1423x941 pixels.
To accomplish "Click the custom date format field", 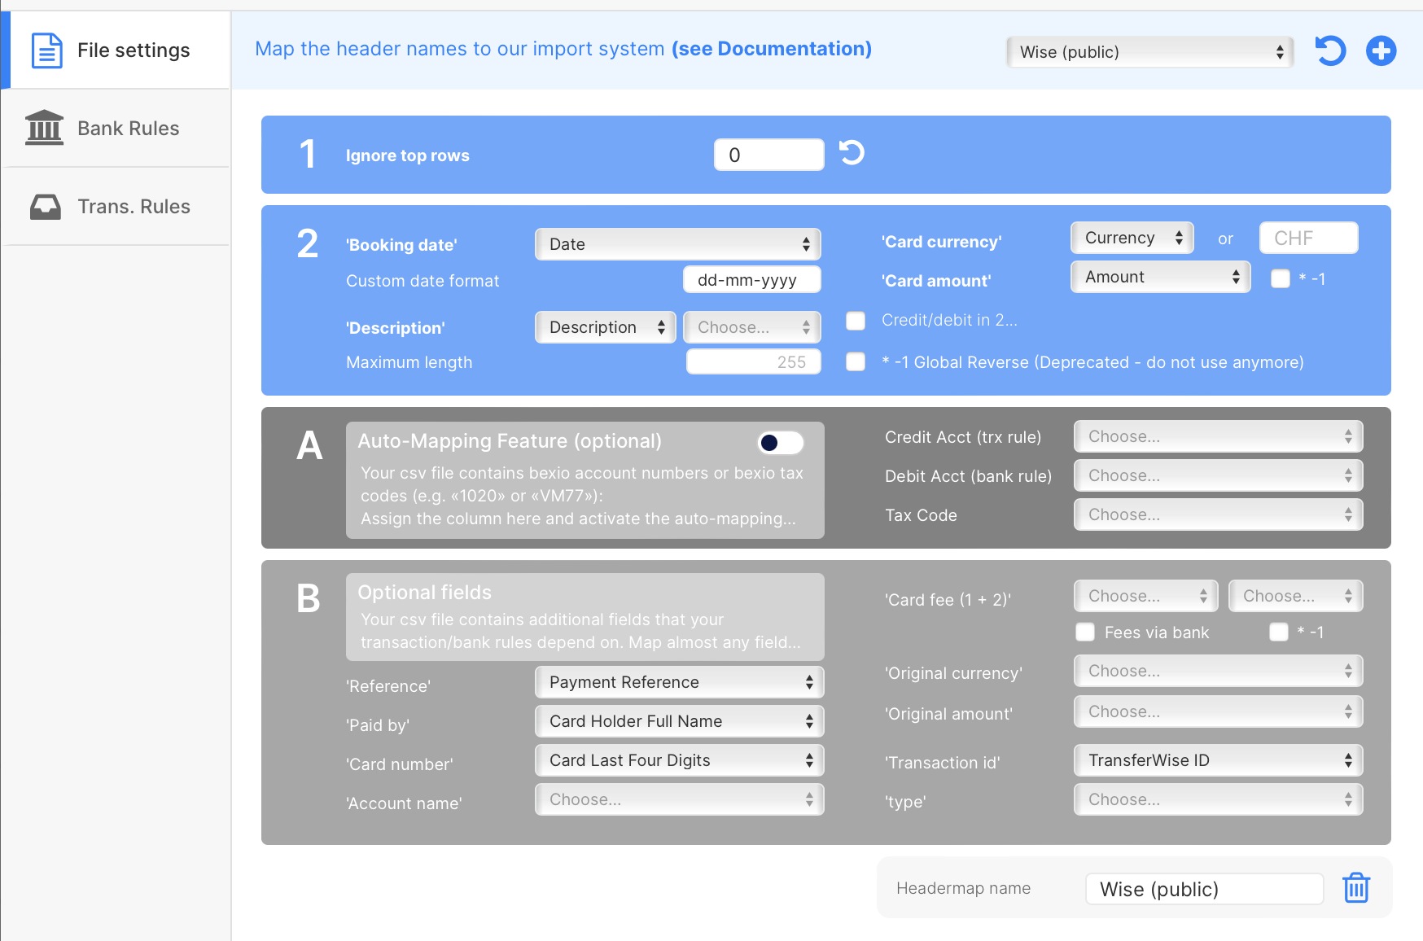I will (x=751, y=280).
